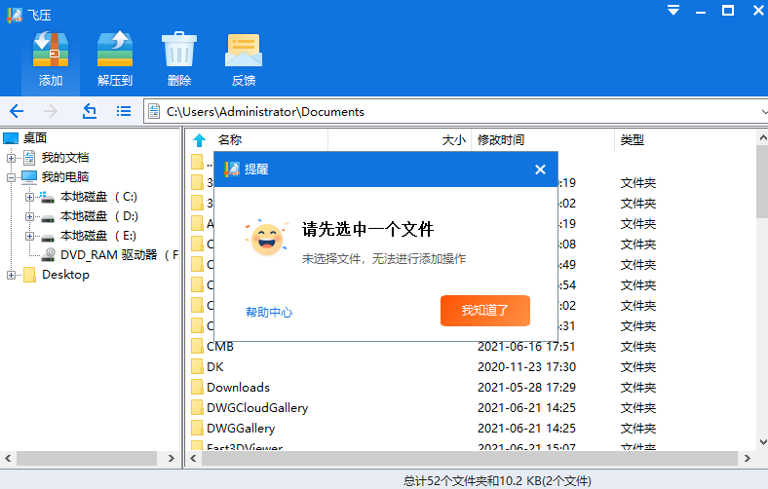Click the DVD_RAM 驱动器 drive icon

point(49,254)
